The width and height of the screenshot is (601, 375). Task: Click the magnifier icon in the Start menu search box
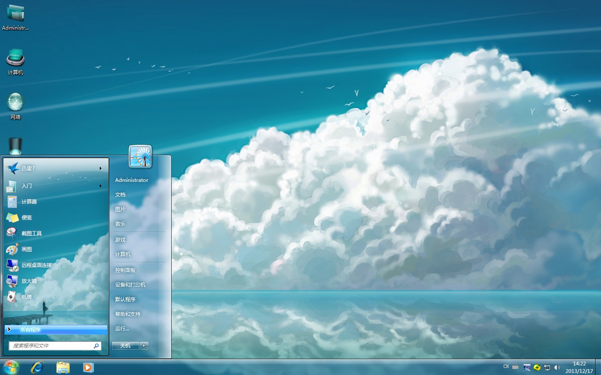pos(96,345)
